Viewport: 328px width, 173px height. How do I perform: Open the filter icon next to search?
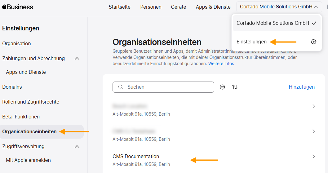click(x=222, y=87)
